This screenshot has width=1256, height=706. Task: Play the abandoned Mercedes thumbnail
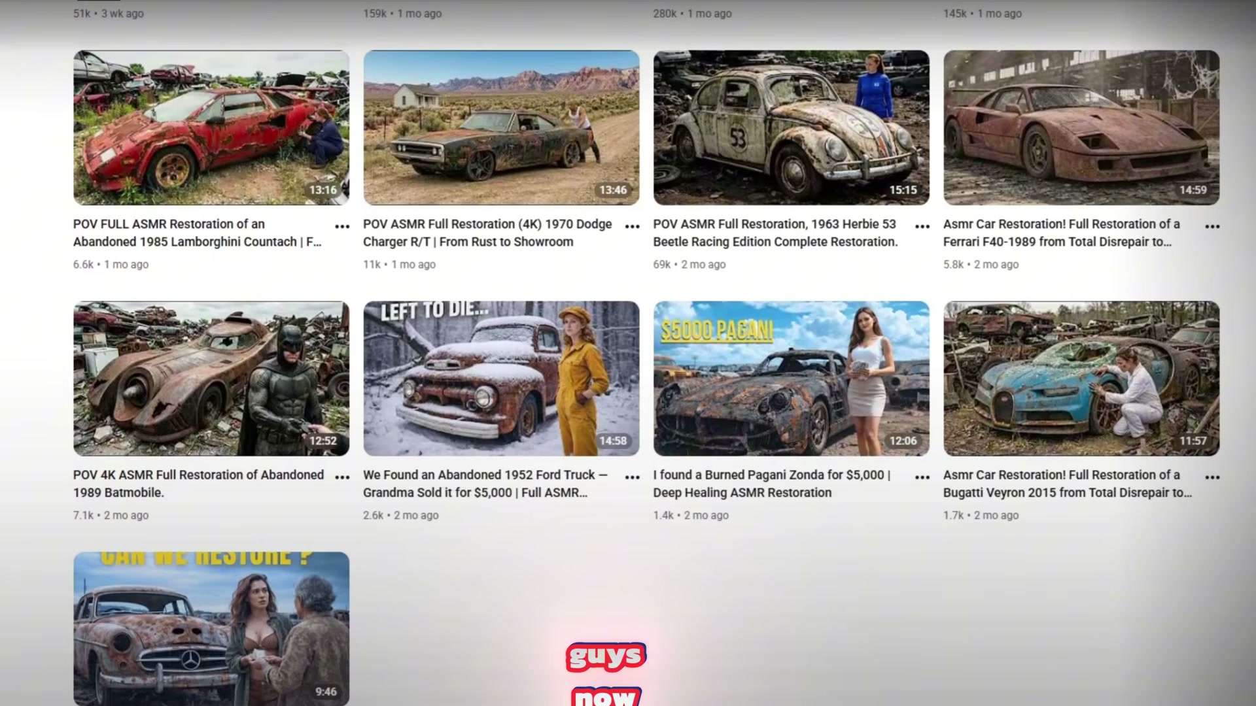[211, 629]
